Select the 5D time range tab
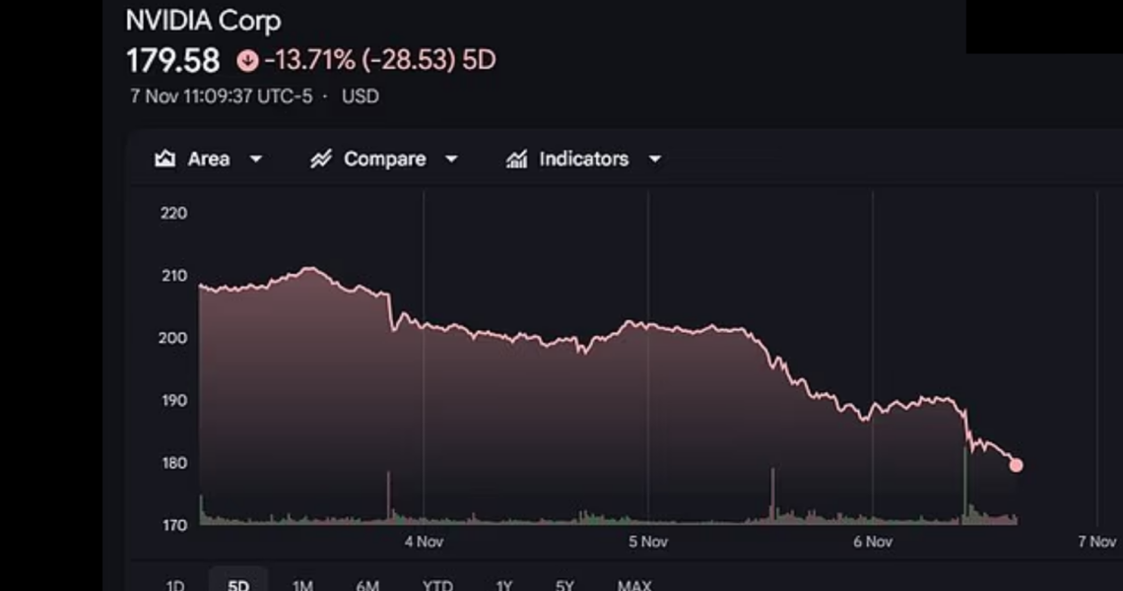 pos(238,585)
